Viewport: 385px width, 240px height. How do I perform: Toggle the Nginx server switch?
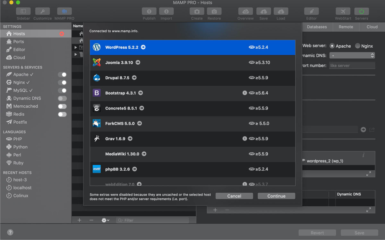click(62, 83)
